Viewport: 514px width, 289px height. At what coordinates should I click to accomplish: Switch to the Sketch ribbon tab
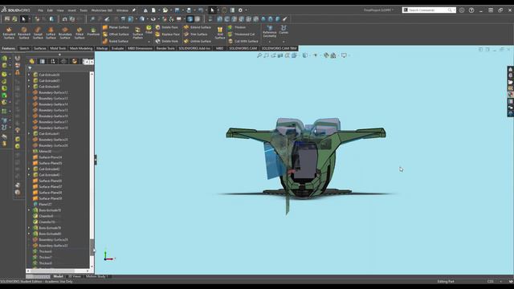pos(24,48)
